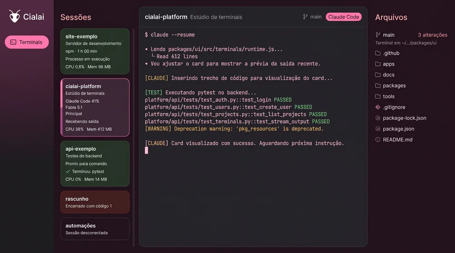Click the cialai-platform title in terminal header
Screen dimensions: 455x253
tap(166, 17)
